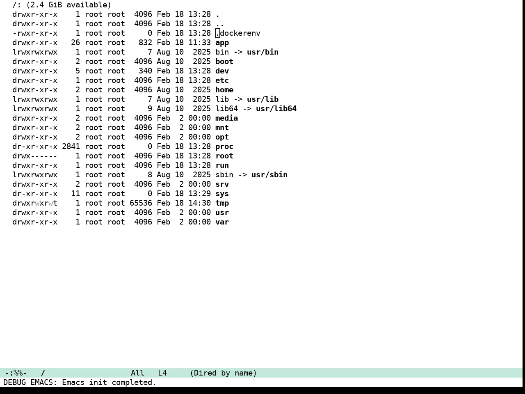Open the boot directory
Image resolution: width=525 pixels, height=394 pixels.
pos(224,62)
